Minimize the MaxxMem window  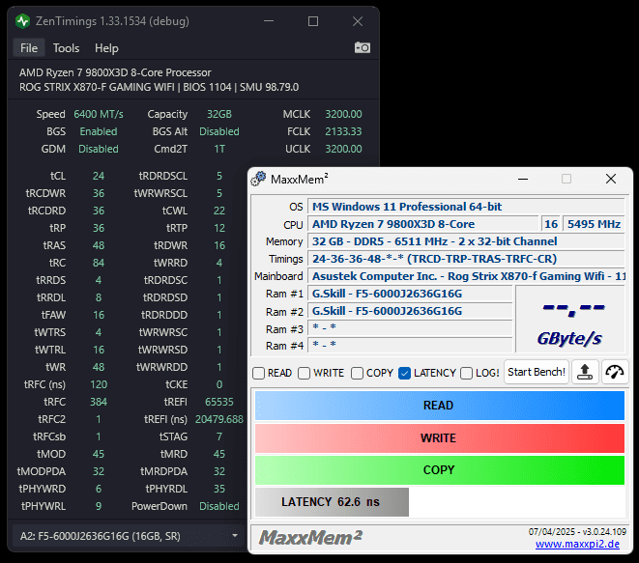(x=523, y=179)
